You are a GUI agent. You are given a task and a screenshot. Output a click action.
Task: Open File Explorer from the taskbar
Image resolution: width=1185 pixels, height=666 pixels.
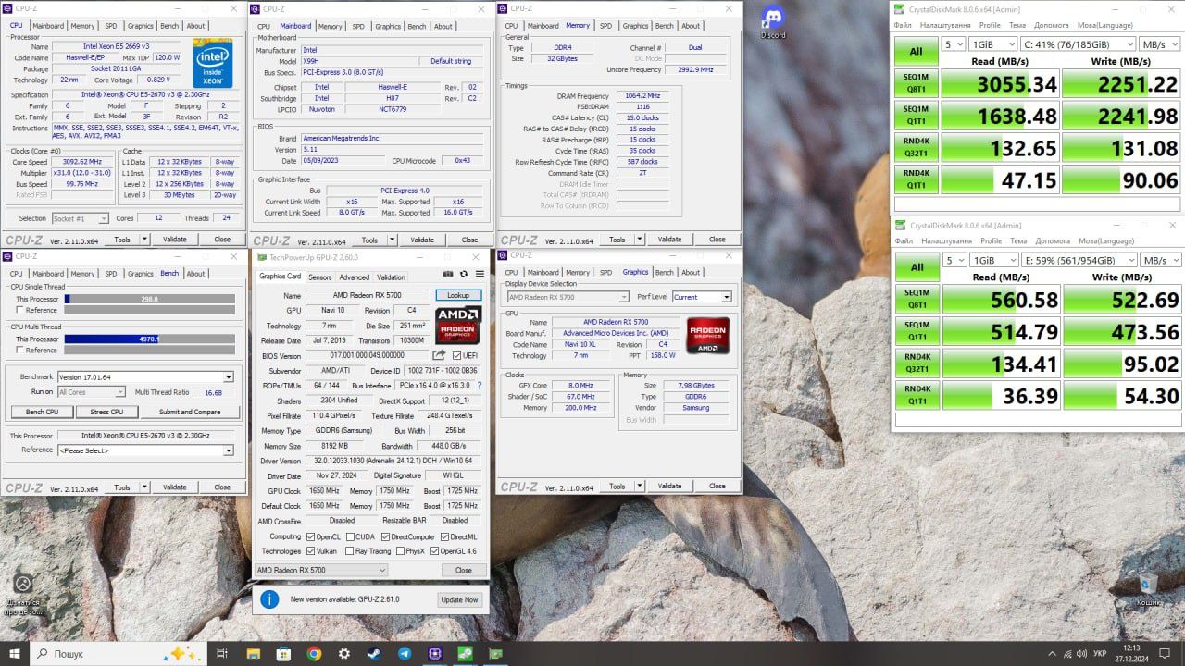pyautogui.click(x=253, y=653)
